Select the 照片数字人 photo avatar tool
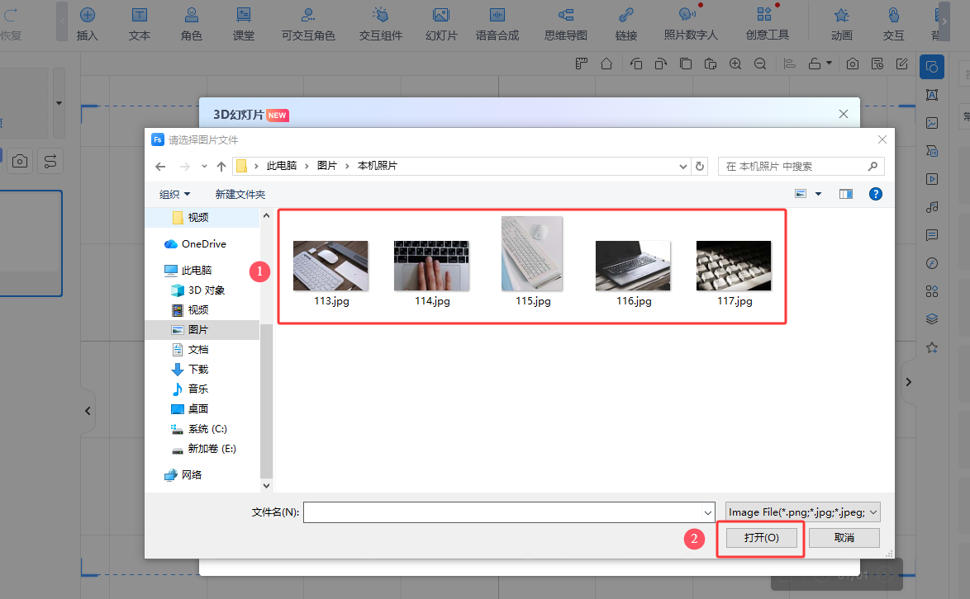 coord(691,23)
